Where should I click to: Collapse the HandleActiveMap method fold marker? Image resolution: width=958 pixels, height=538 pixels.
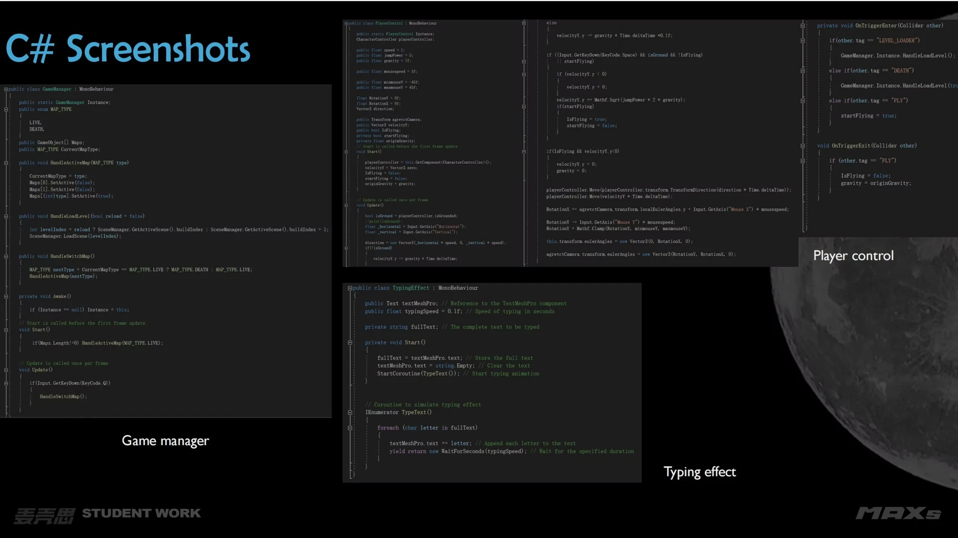pyautogui.click(x=6, y=163)
